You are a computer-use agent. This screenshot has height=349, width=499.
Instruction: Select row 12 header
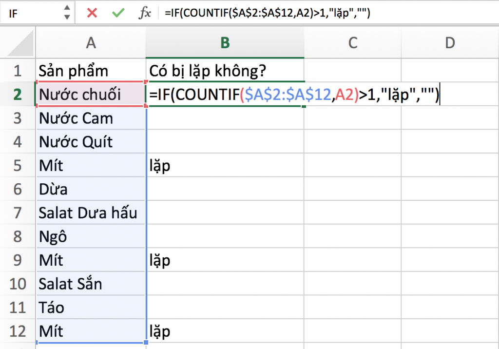coord(18,331)
